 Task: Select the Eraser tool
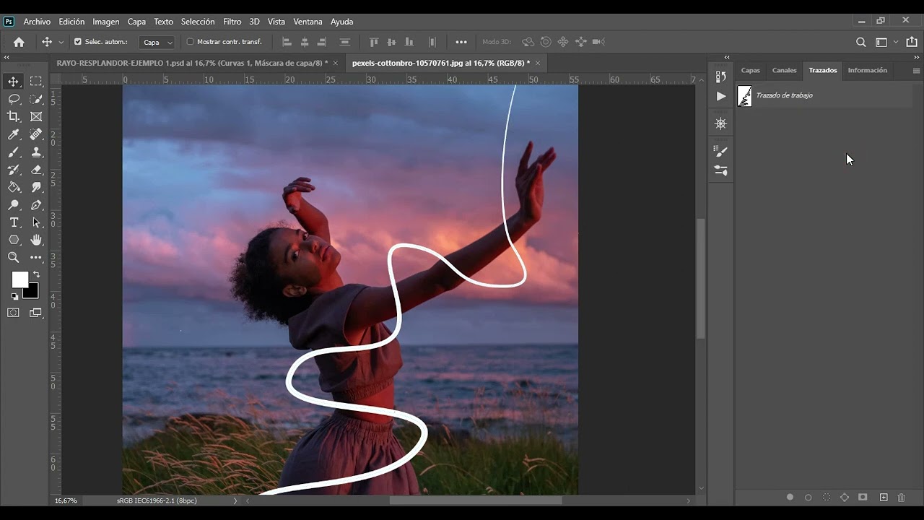click(36, 170)
